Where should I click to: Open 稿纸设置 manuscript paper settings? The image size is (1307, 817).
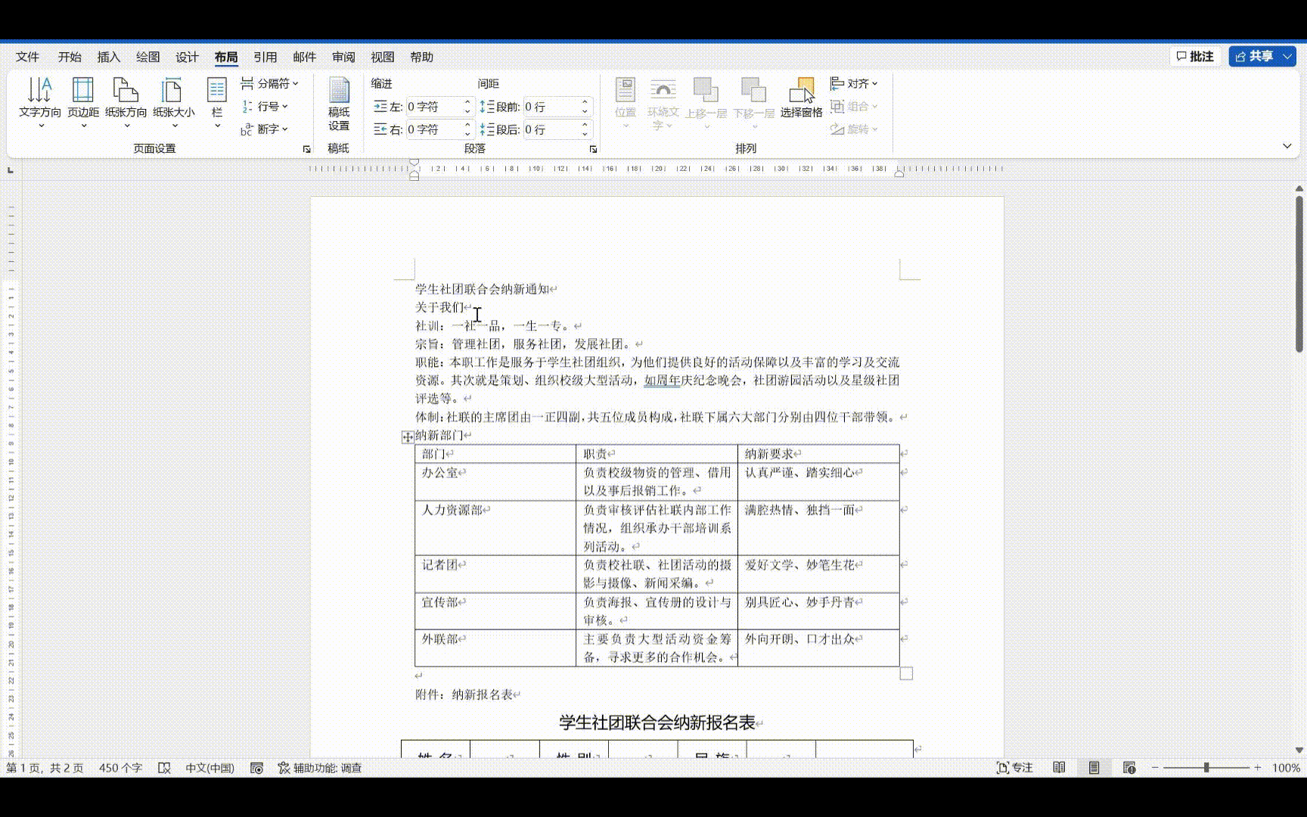click(x=339, y=104)
